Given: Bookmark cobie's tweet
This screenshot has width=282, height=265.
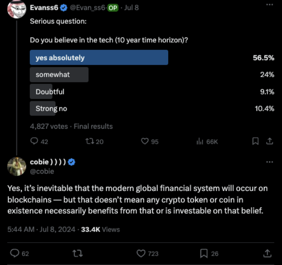Looking at the screenshot, I should click(204, 253).
